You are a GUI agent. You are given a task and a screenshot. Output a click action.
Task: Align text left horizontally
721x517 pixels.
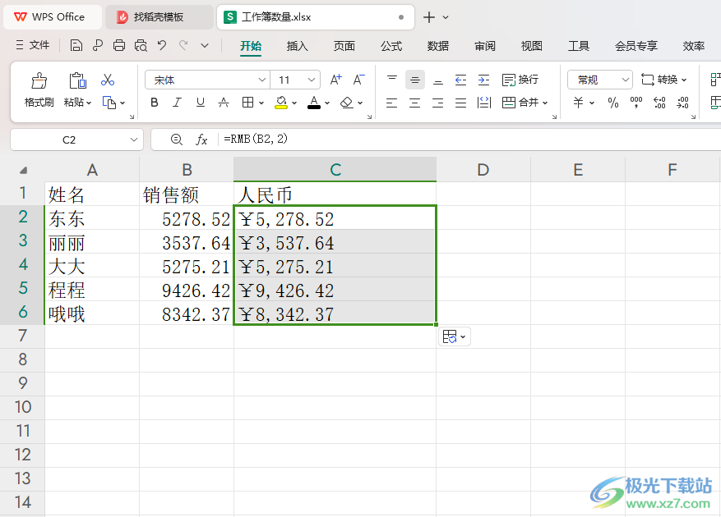pos(392,103)
